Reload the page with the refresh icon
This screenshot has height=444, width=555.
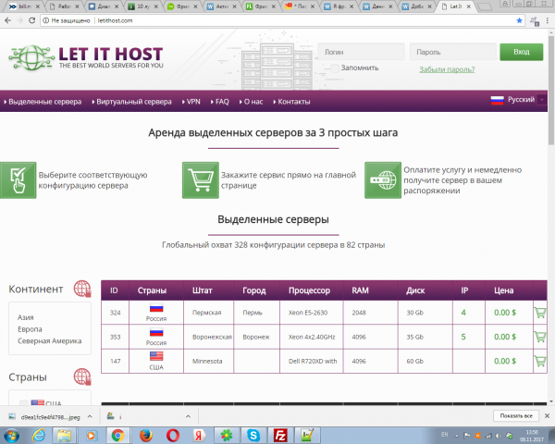tap(31, 20)
